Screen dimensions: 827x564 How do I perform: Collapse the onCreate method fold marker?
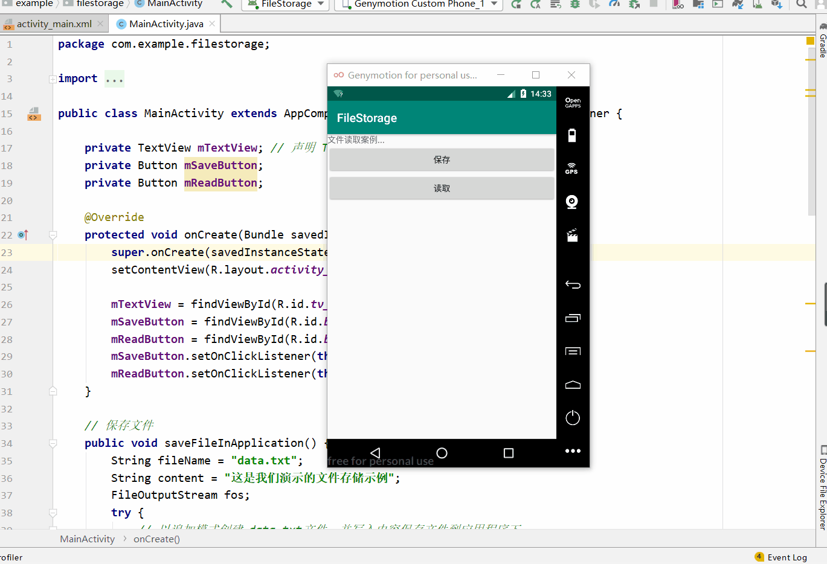tap(53, 235)
